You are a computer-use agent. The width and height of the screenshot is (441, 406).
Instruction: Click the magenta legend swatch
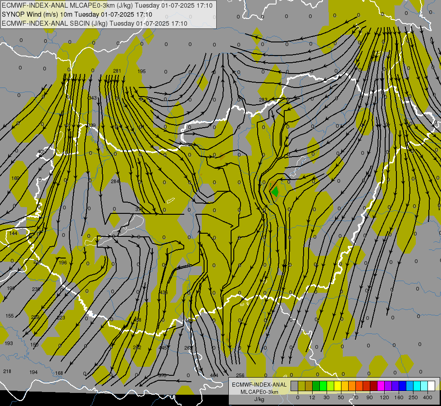pos(381,386)
